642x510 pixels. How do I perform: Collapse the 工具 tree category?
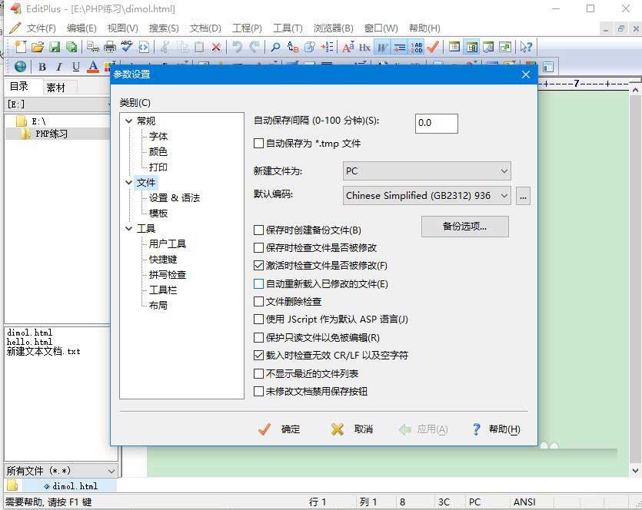(x=129, y=228)
